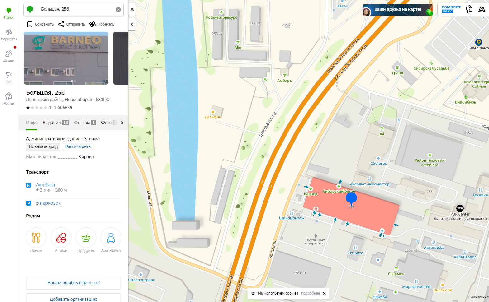
Task: Select the Свармен map marker
Action: point(396,269)
